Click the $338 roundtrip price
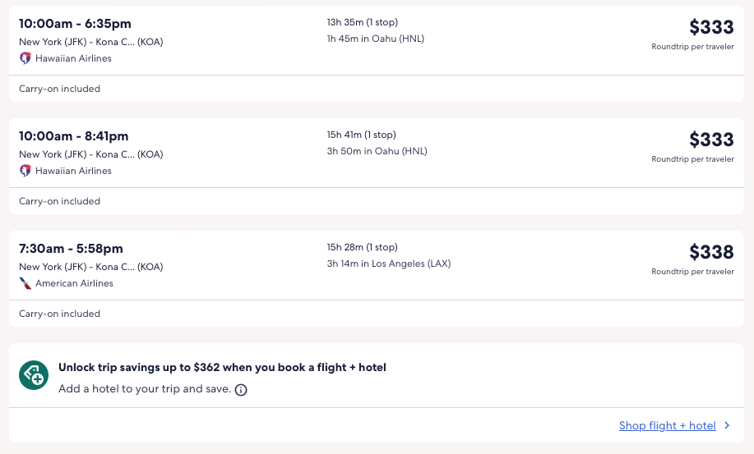 click(711, 252)
